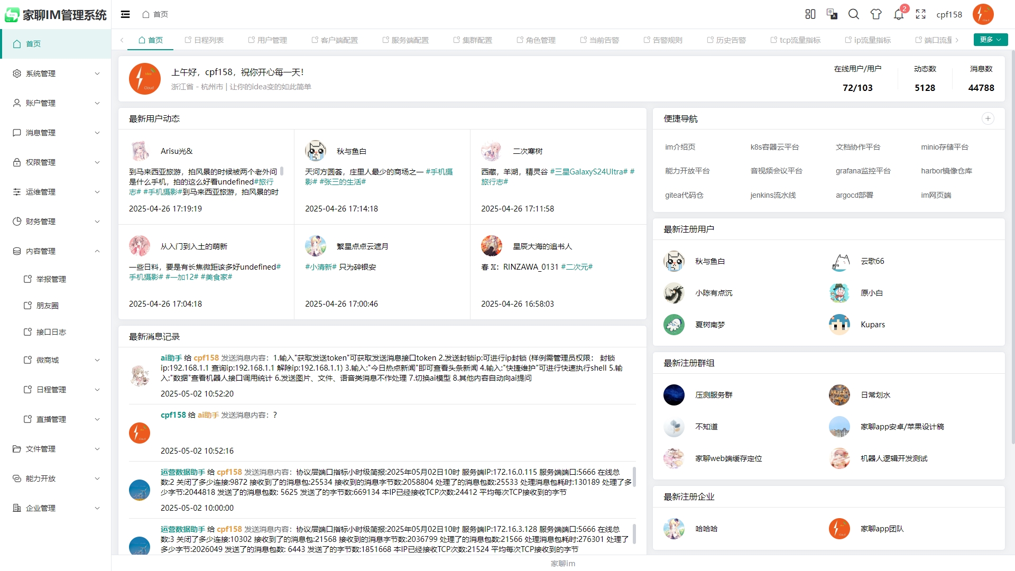Click 压测服务群 group thumbnail
The height and width of the screenshot is (571, 1015).
click(x=673, y=395)
